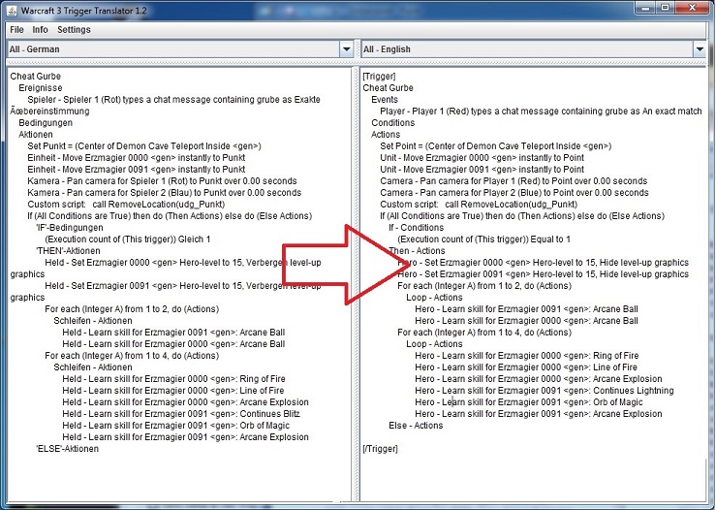The width and height of the screenshot is (716, 510).
Task: Click the '[Trigger]' opening tag line
Action: pyautogui.click(x=379, y=77)
